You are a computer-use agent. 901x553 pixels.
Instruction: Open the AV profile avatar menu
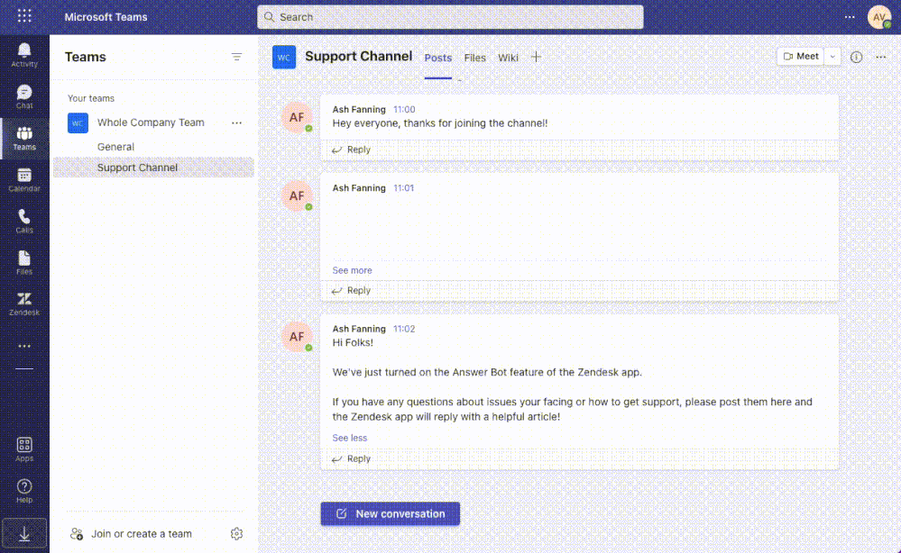pyautogui.click(x=879, y=17)
